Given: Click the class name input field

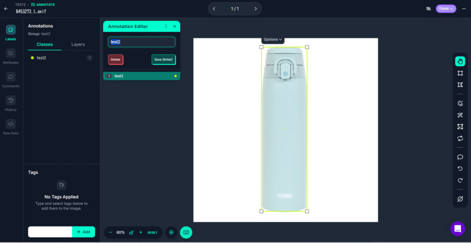Looking at the screenshot, I should point(142,42).
